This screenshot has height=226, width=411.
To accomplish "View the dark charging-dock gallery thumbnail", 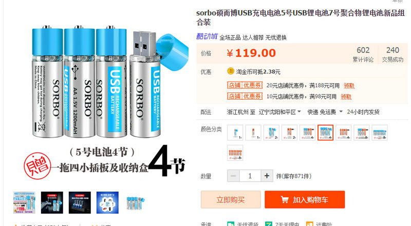I will coord(80,202).
